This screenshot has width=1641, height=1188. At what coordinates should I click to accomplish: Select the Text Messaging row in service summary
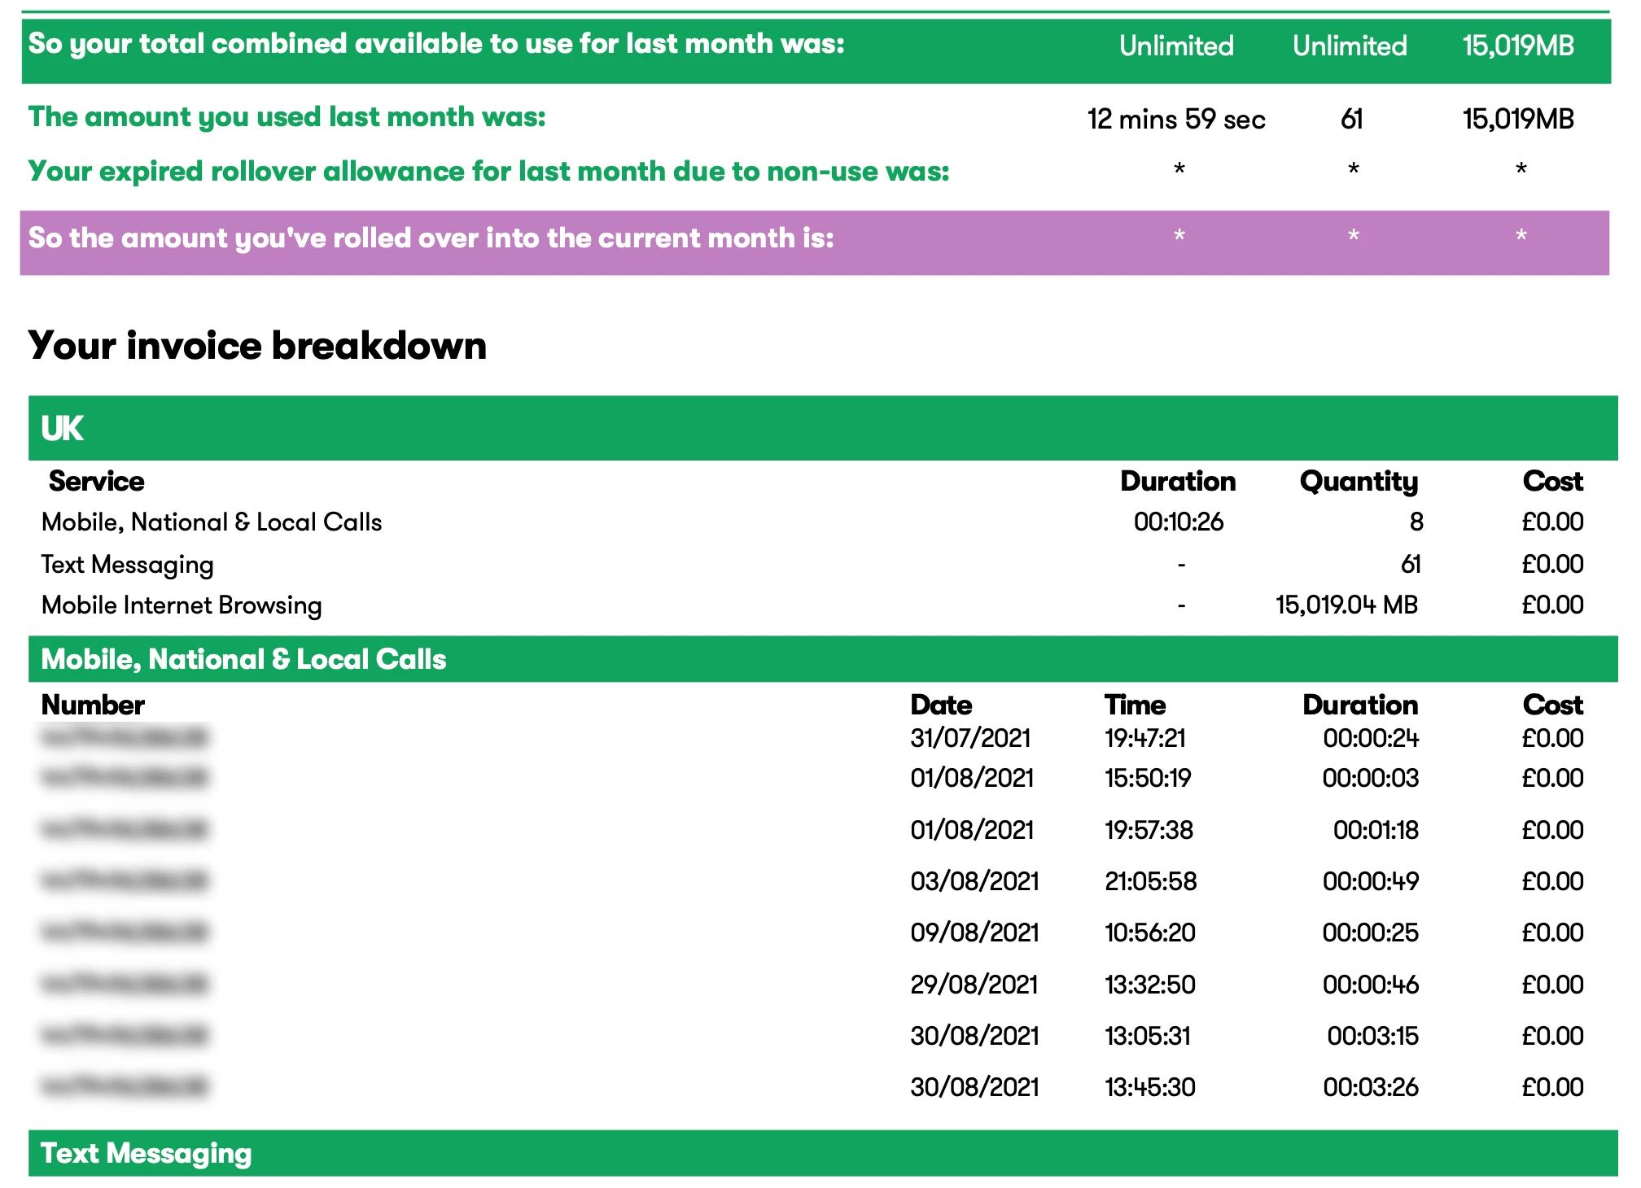click(127, 564)
